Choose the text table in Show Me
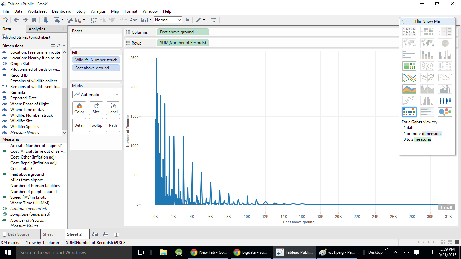 (x=409, y=32)
